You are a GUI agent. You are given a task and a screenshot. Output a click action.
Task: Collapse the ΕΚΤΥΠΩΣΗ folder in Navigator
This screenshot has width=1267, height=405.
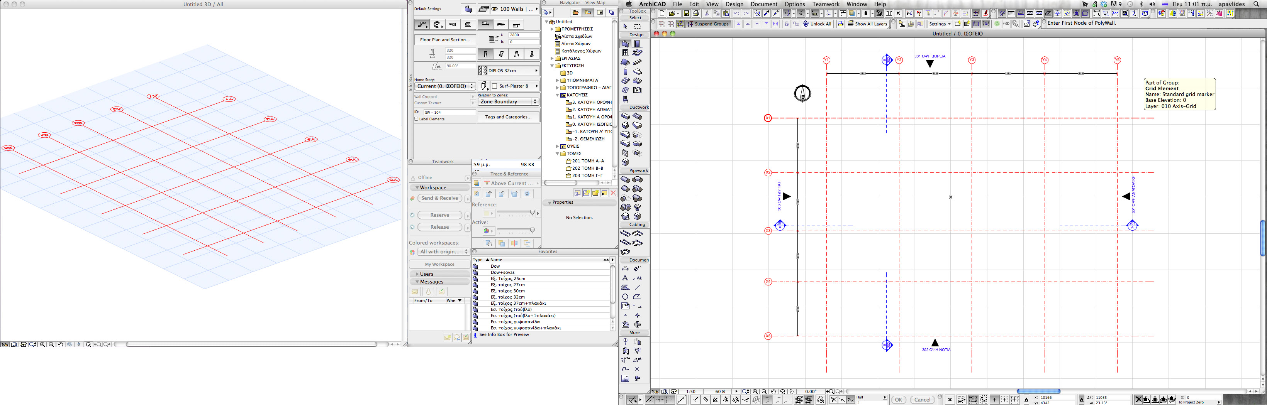tap(552, 65)
